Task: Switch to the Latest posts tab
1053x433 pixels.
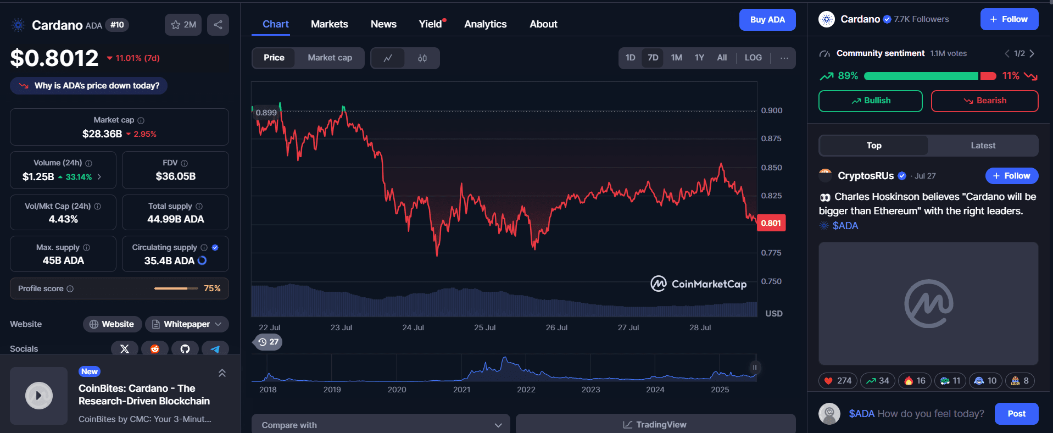Action: point(983,146)
